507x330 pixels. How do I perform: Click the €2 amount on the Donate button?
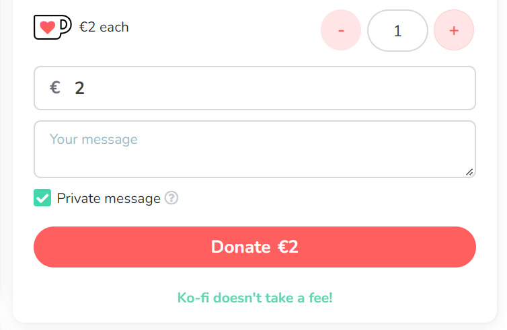click(x=288, y=247)
